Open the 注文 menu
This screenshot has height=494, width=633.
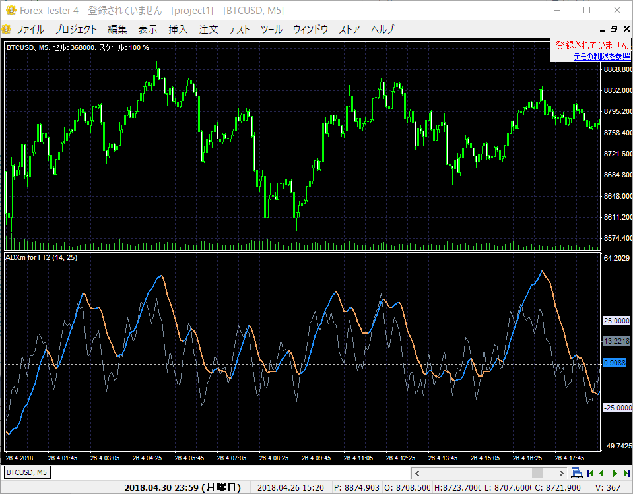point(209,30)
